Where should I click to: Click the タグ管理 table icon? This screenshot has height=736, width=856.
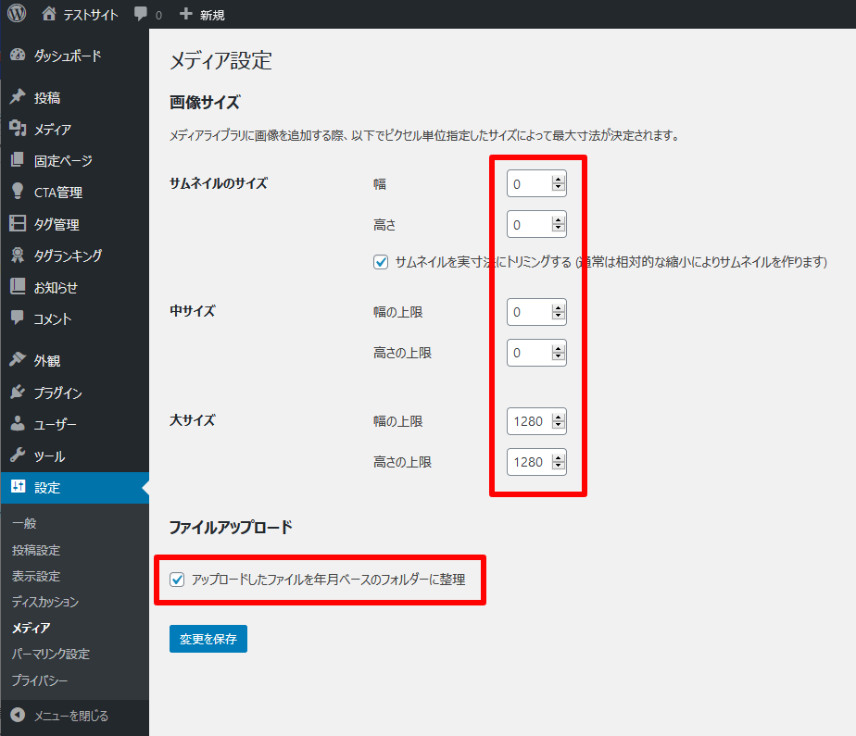point(18,222)
